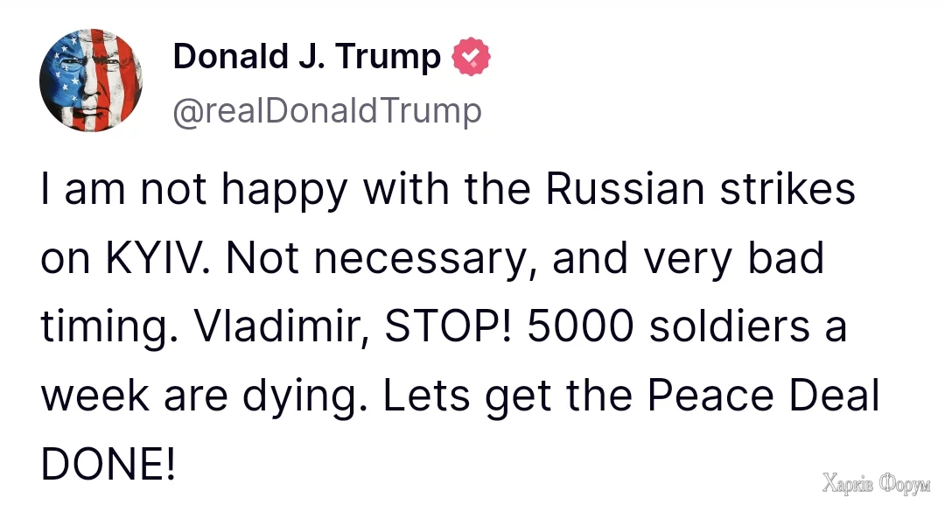The image size is (945, 505).
Task: Click the word DONE! at post end
Action: (108, 465)
